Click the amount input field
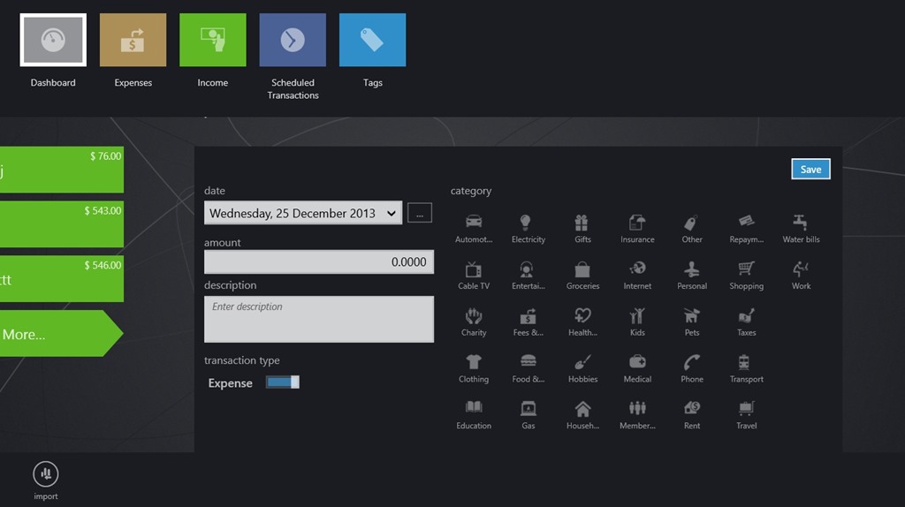This screenshot has width=905, height=507. pyautogui.click(x=318, y=262)
